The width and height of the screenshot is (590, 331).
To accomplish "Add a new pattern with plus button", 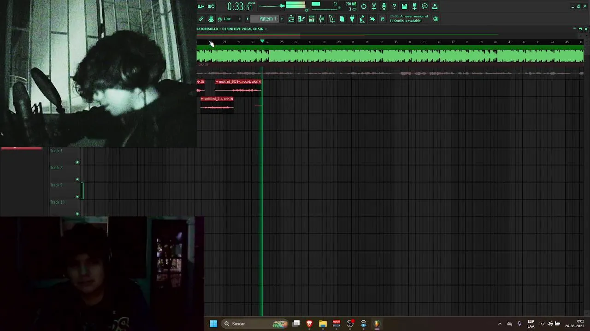I will click(282, 19).
